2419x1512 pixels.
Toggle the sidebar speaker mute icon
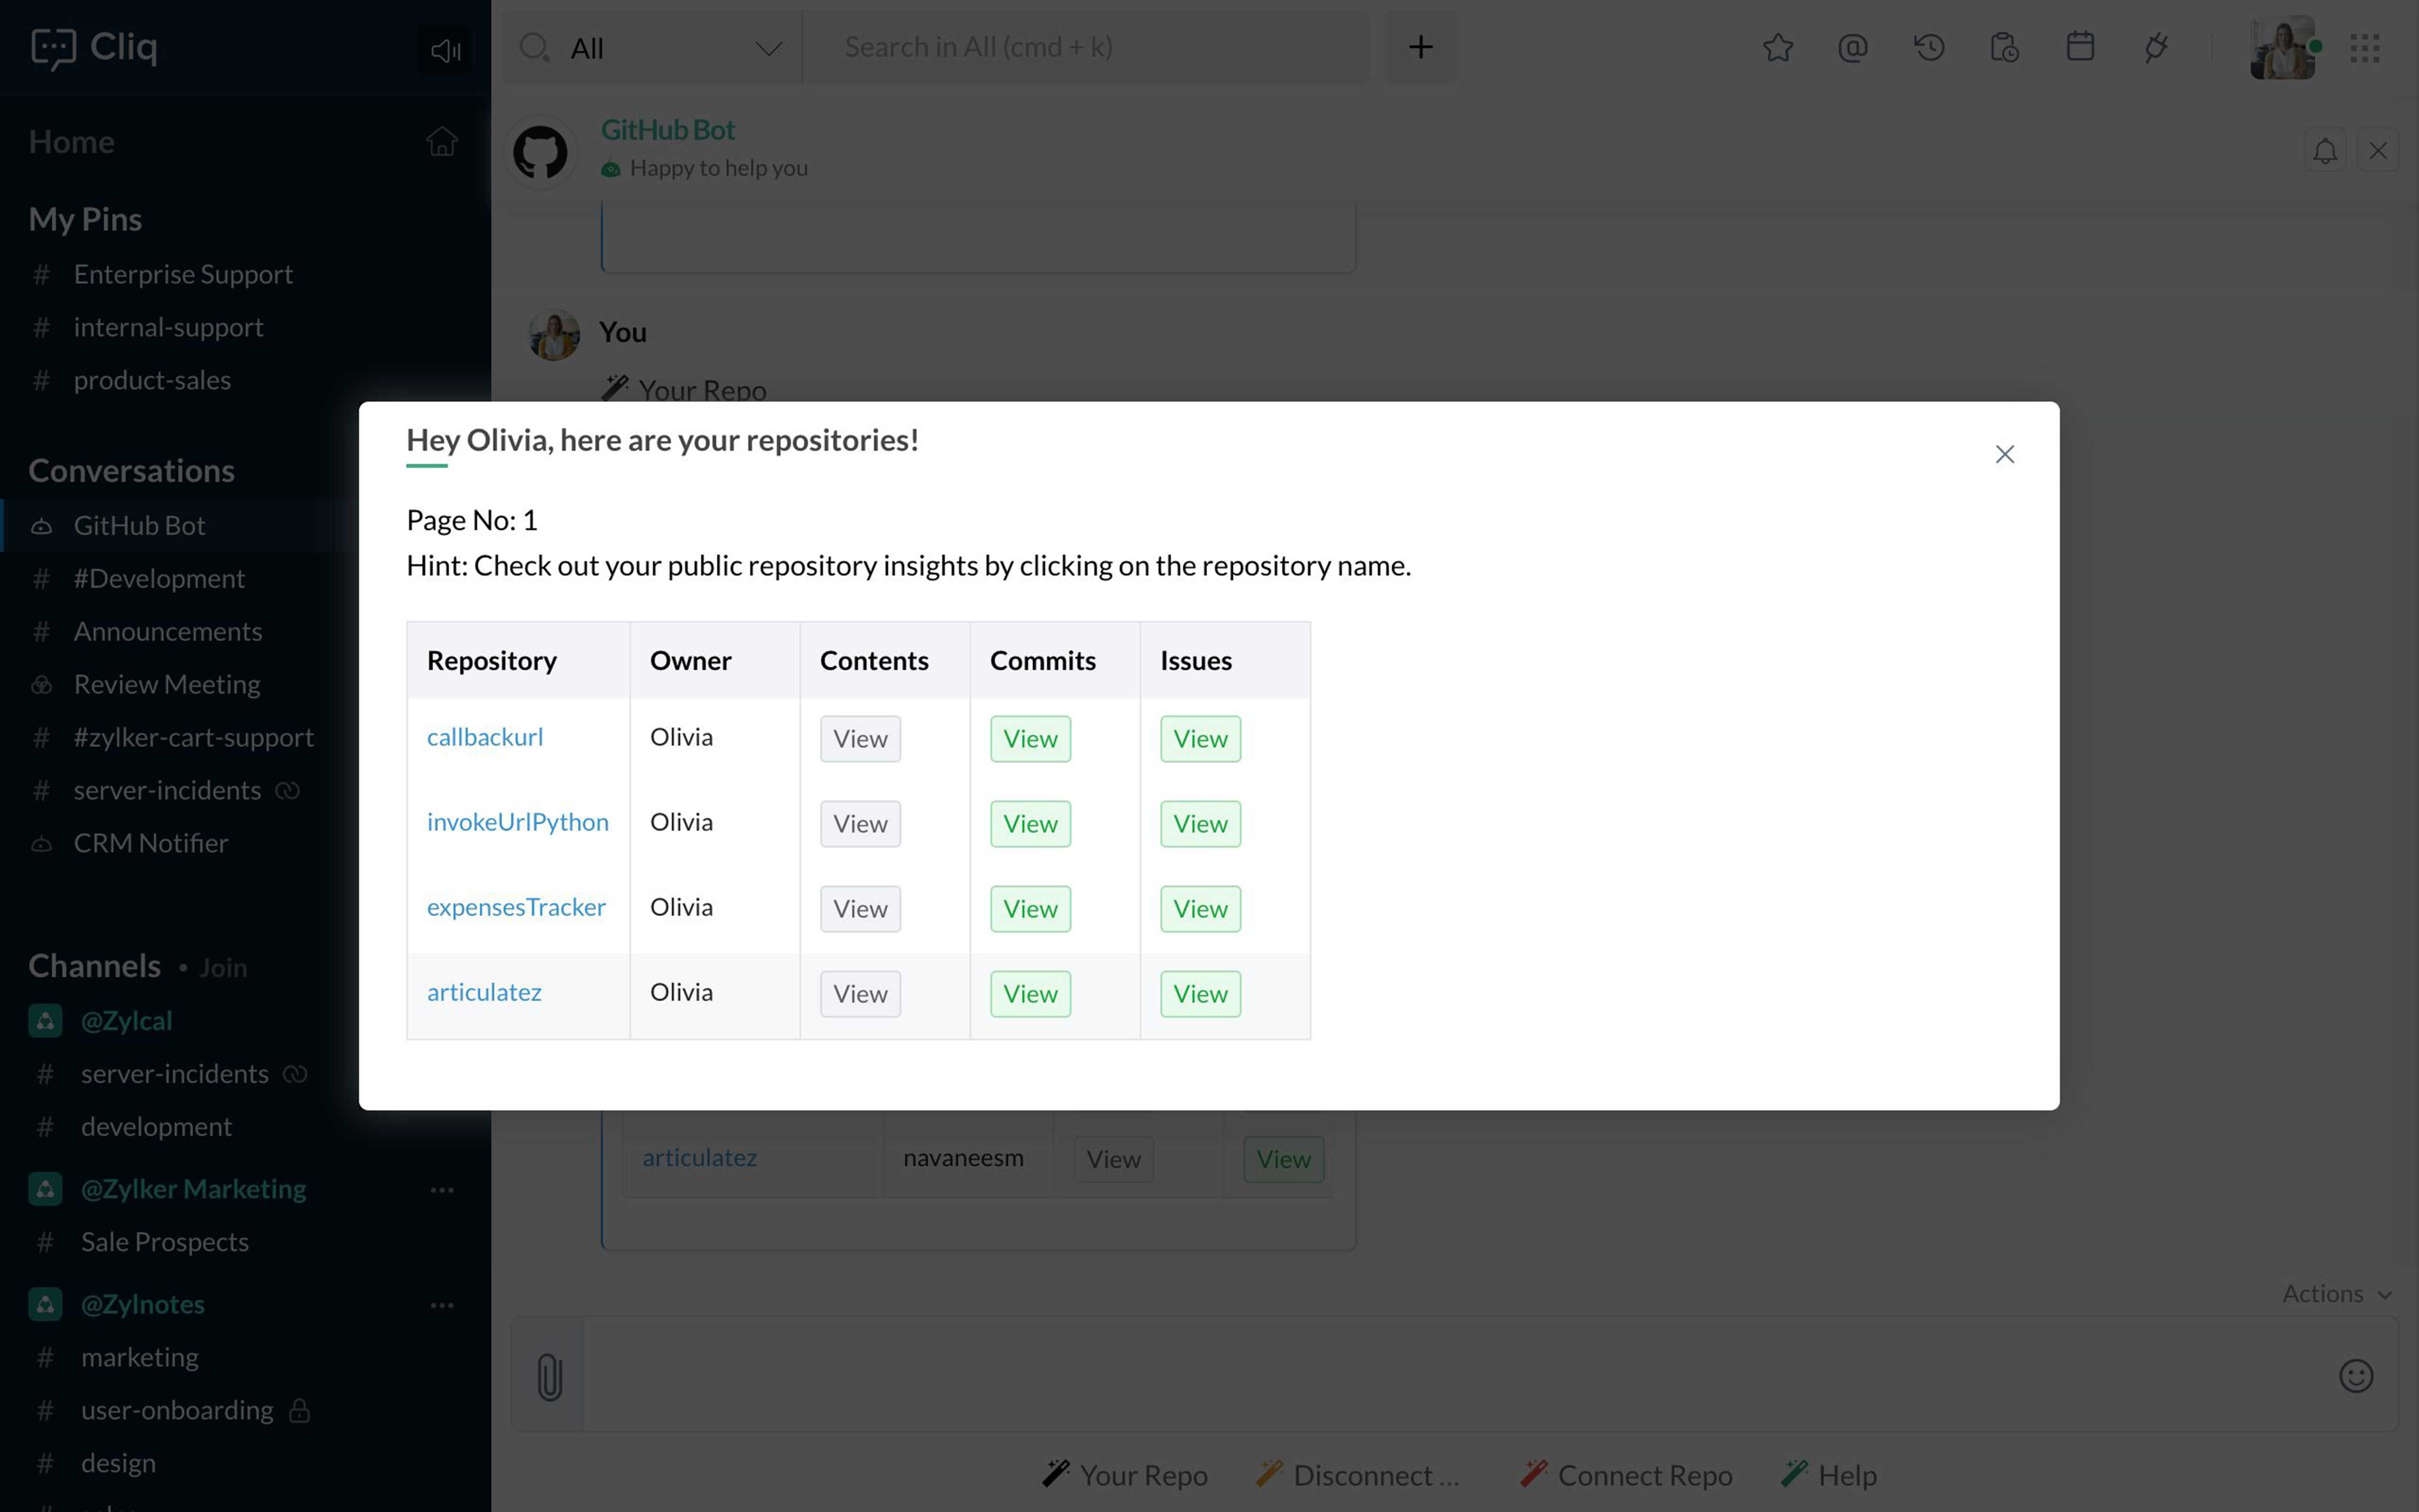(x=445, y=50)
